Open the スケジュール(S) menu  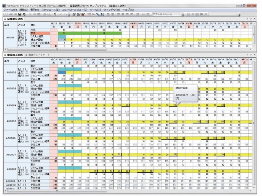(x=50, y=10)
